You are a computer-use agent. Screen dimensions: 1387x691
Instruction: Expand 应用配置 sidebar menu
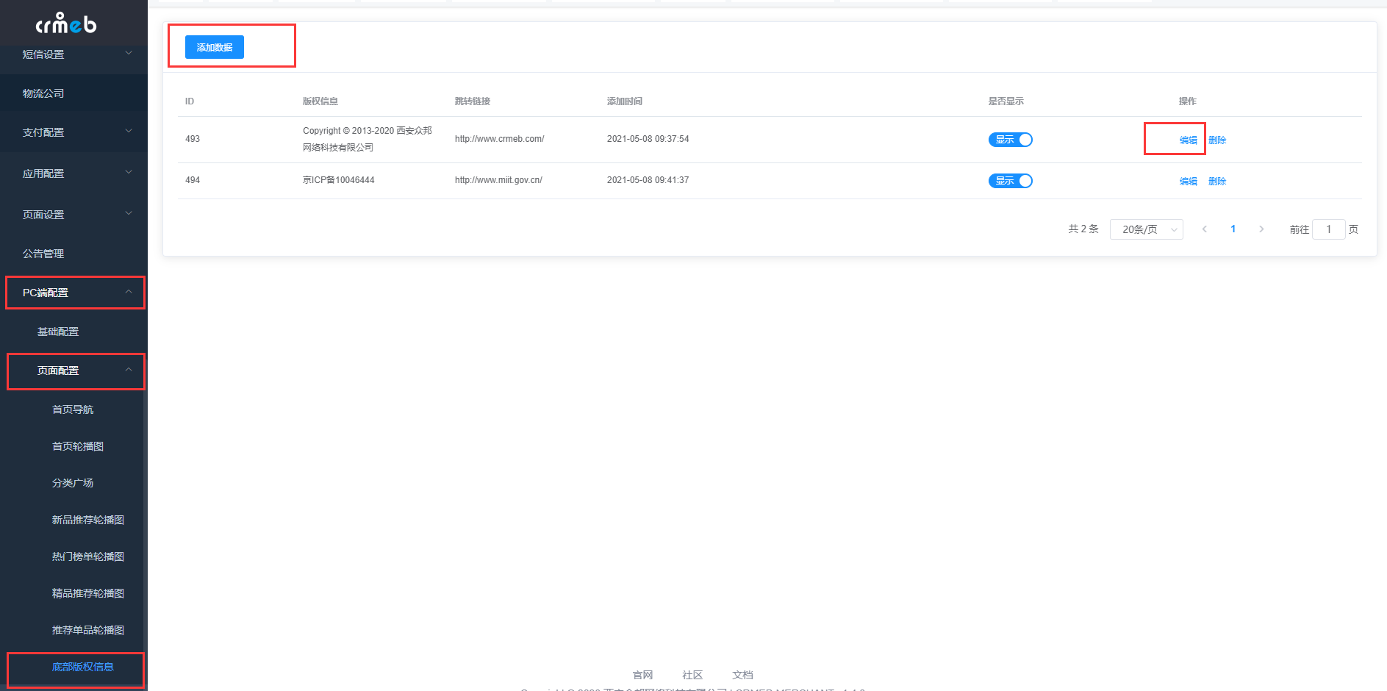(x=74, y=173)
